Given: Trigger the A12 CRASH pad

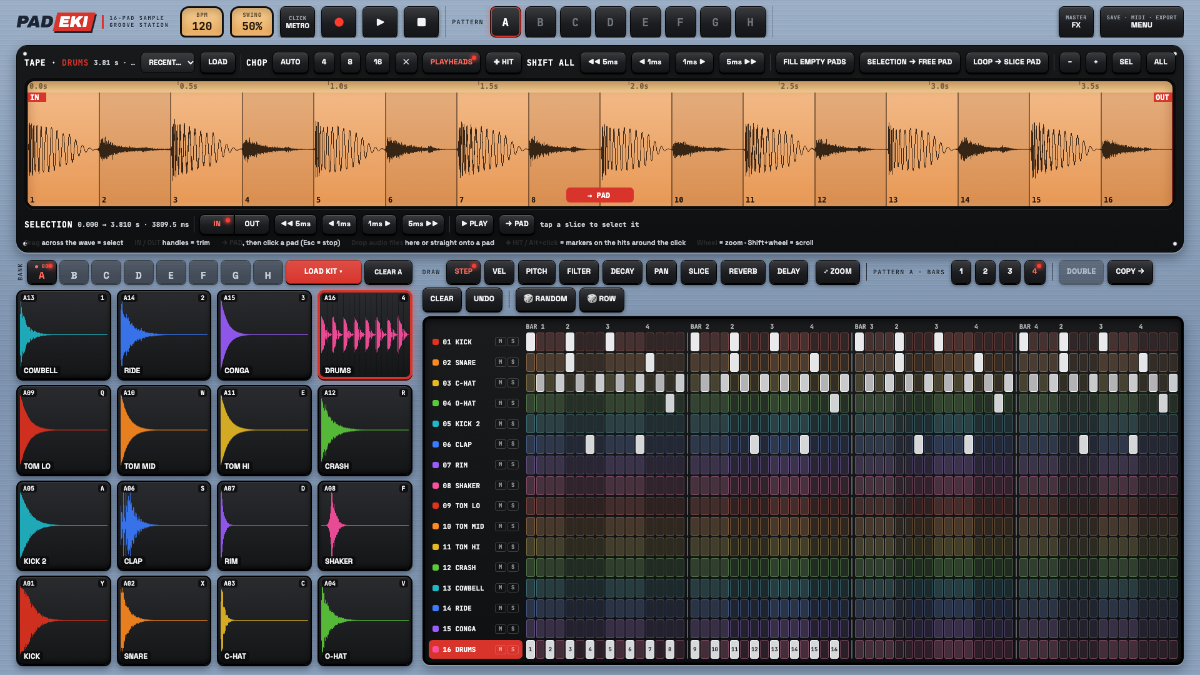Looking at the screenshot, I should click(365, 431).
